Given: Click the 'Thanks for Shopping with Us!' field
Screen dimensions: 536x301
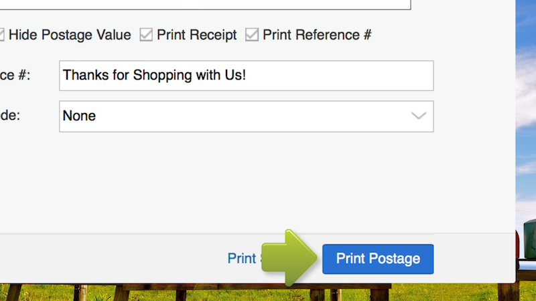Looking at the screenshot, I should click(246, 76).
